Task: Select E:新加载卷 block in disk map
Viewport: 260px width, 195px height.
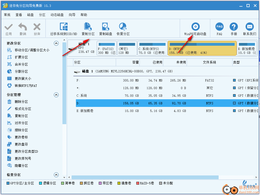Action: (x=247, y=48)
